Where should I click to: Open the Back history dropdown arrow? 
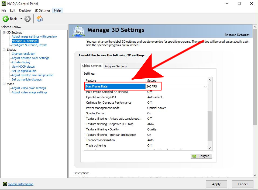tap(21, 19)
